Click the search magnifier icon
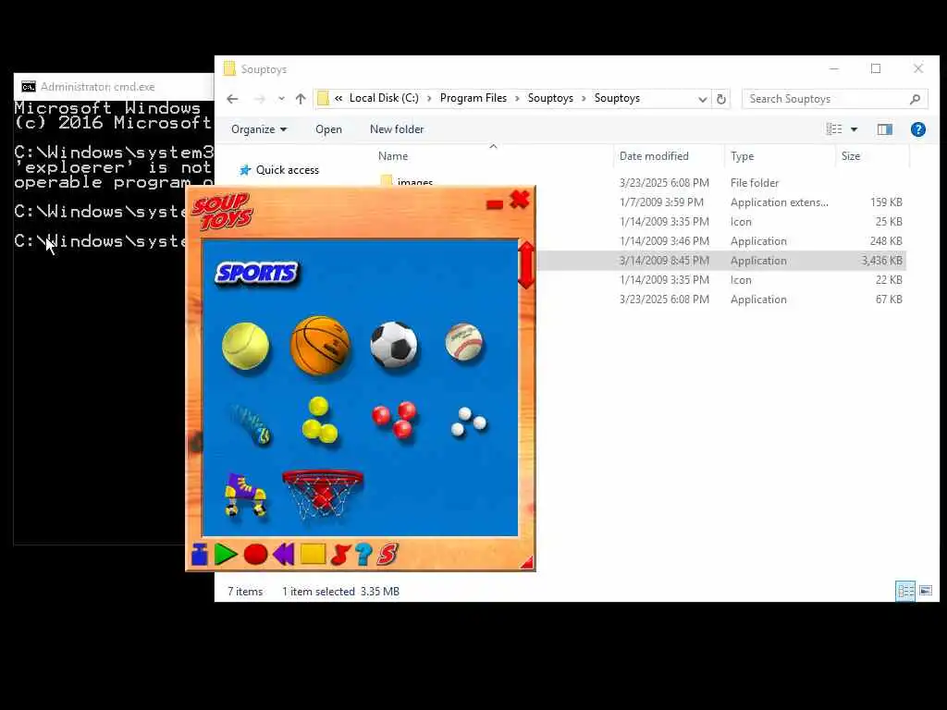This screenshot has width=947, height=710. coord(916,99)
